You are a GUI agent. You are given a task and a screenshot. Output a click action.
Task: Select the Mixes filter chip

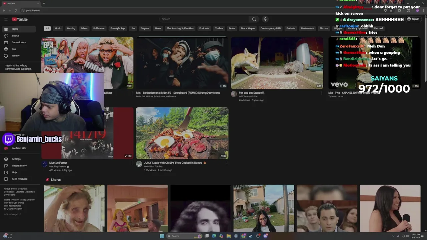[84, 28]
